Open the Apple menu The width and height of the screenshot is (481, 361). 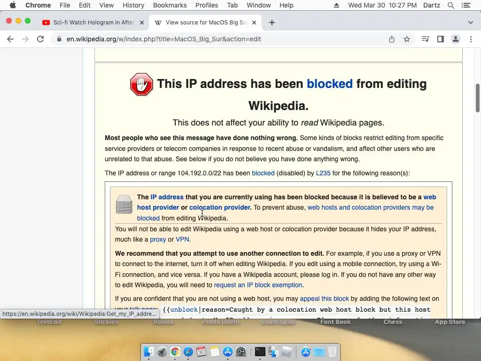click(x=13, y=5)
